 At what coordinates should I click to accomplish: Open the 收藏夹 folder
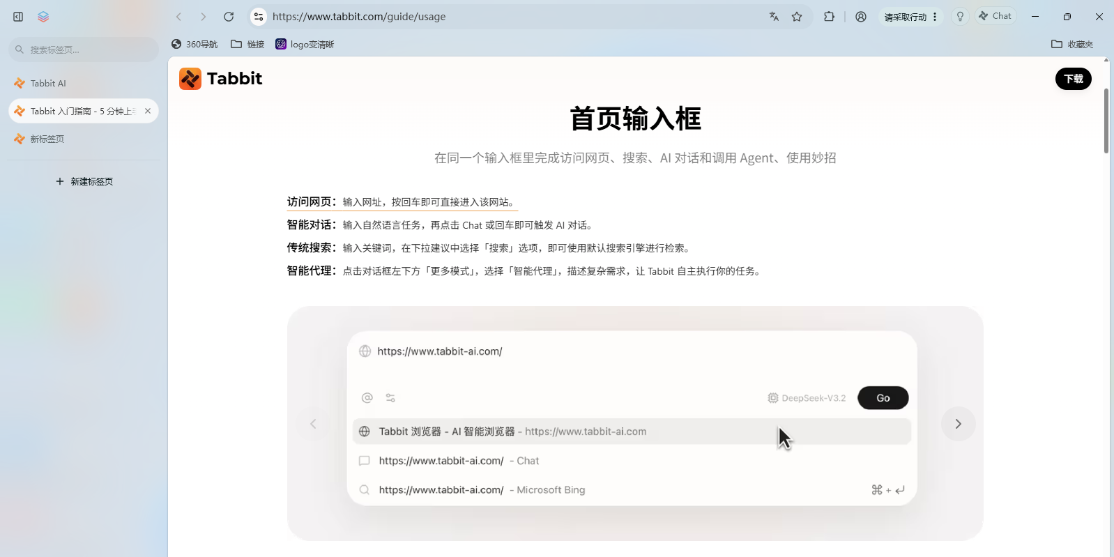click(x=1072, y=44)
